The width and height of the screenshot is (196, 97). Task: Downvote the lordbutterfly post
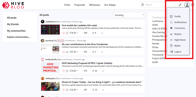67,71
